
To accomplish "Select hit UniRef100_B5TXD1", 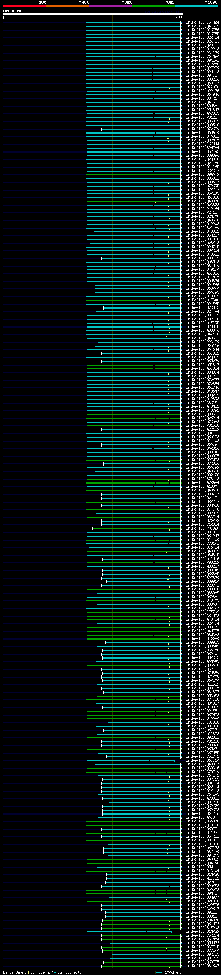I will [x=202, y=836].
